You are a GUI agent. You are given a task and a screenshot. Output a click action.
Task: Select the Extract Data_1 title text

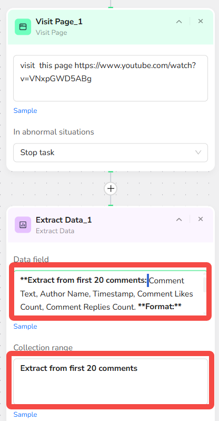(64, 220)
